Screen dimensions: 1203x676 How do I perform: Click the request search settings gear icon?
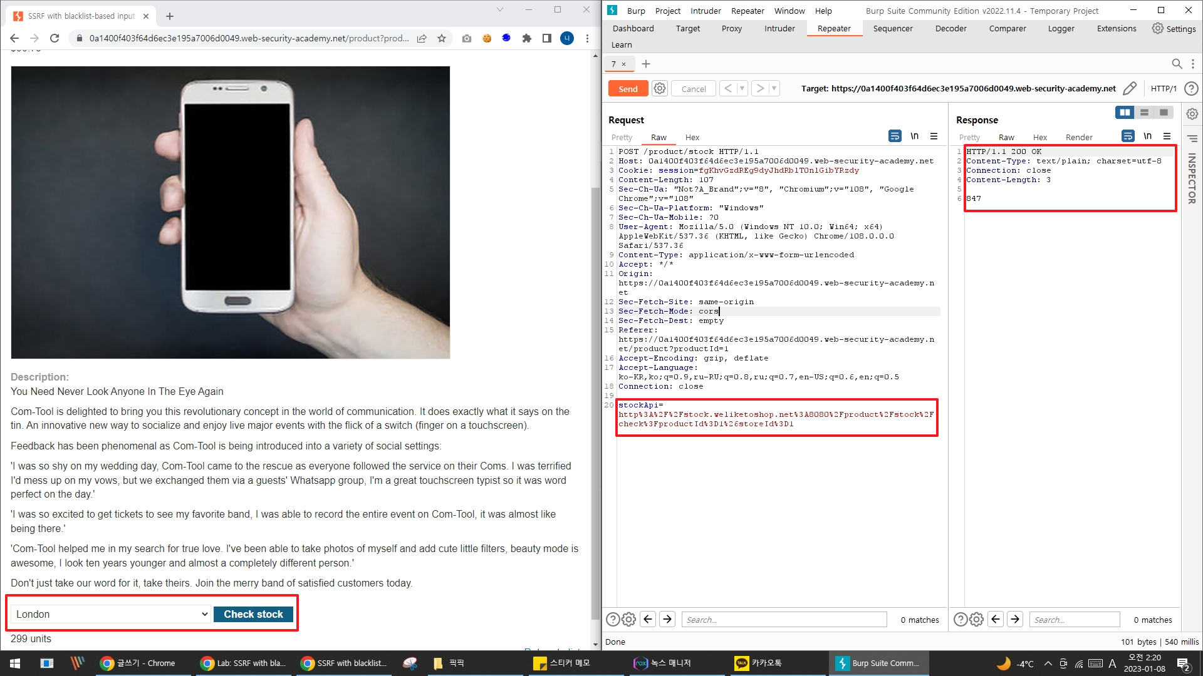[x=629, y=620]
